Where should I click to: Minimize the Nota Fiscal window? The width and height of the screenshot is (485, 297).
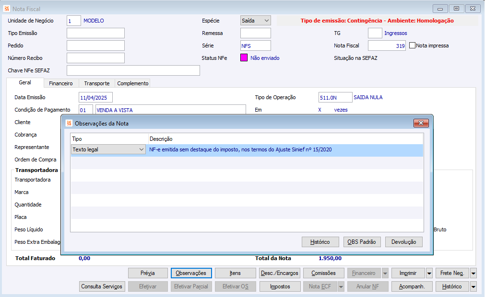coord(440,9)
